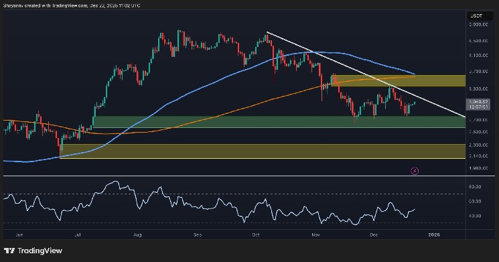Click the Sep label on time axis
The height and width of the screenshot is (262, 499).
coord(198,235)
